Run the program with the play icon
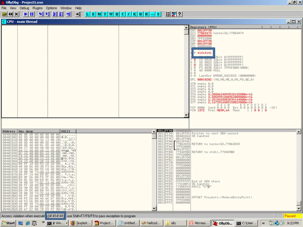303x227 pixels. [26, 14]
